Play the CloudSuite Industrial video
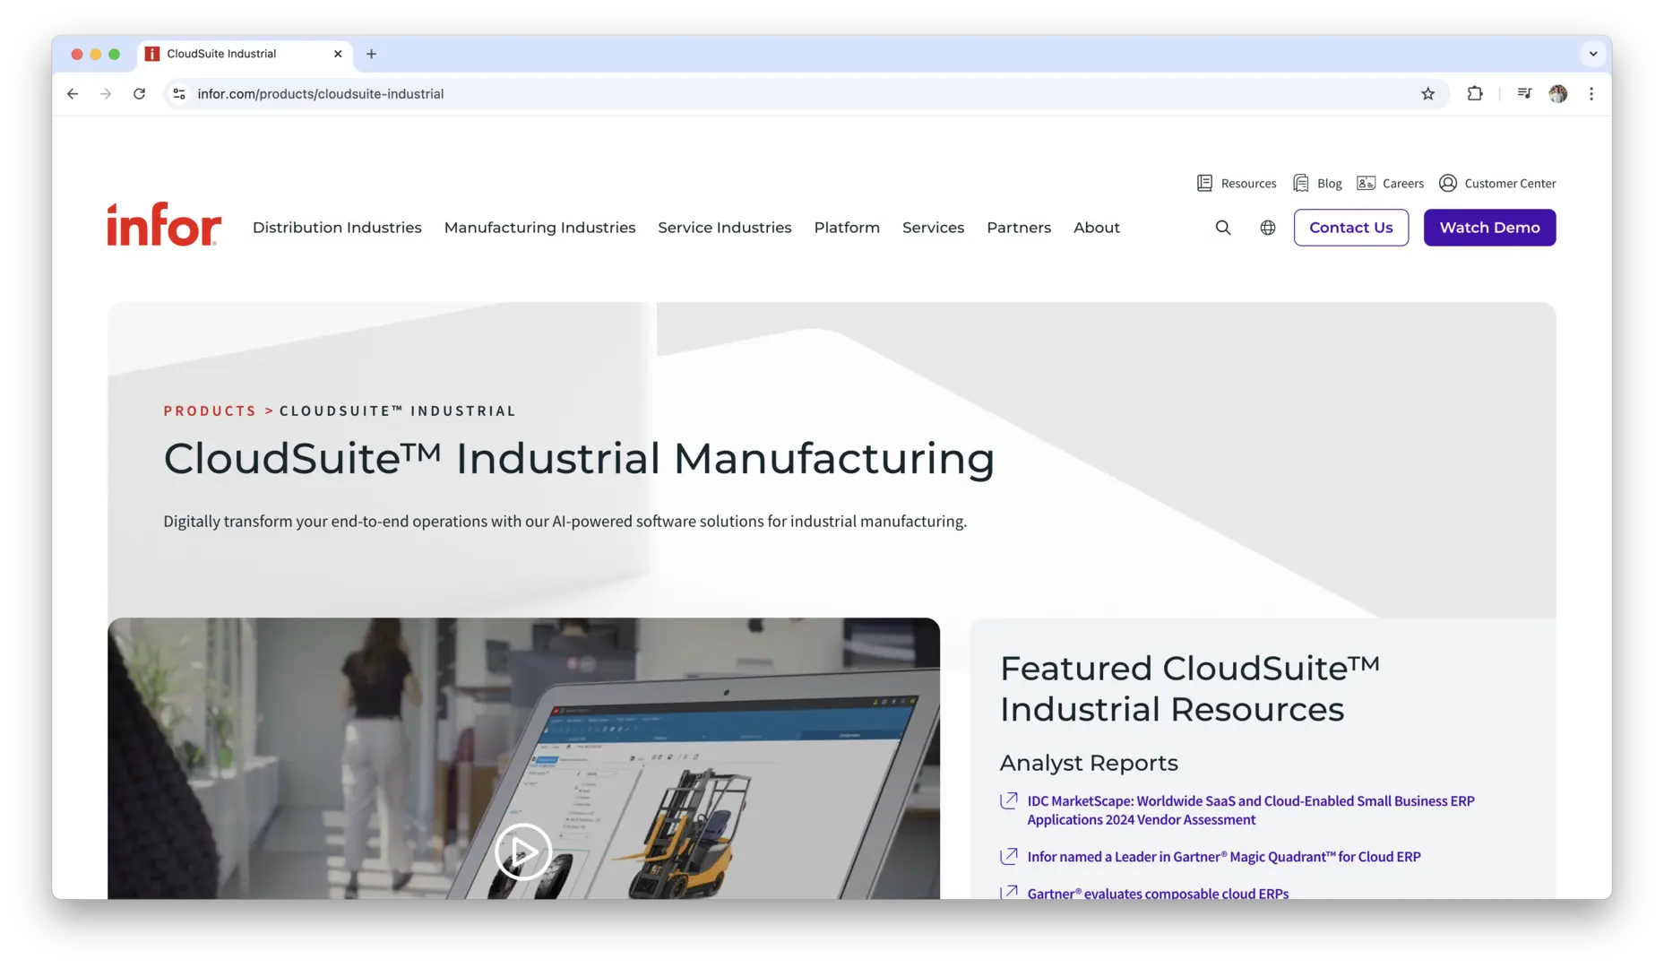The height and width of the screenshot is (968, 1664). (523, 851)
